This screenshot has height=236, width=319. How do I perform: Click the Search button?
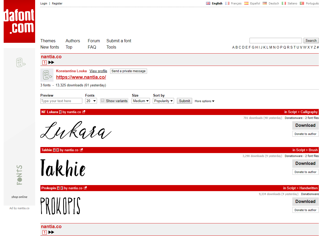(311, 40)
